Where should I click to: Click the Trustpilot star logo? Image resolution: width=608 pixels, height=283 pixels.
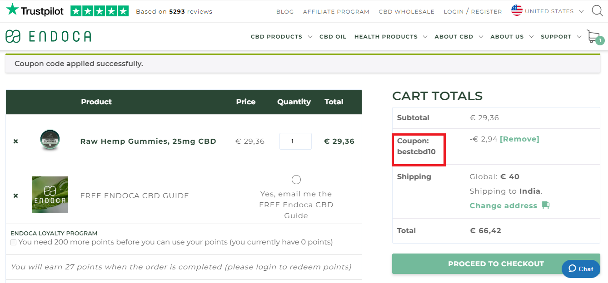tap(12, 10)
